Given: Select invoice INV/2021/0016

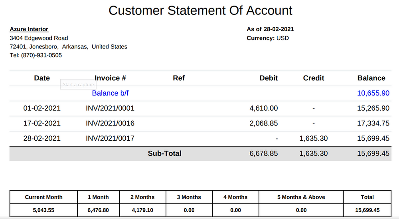Looking at the screenshot, I should [x=110, y=123].
